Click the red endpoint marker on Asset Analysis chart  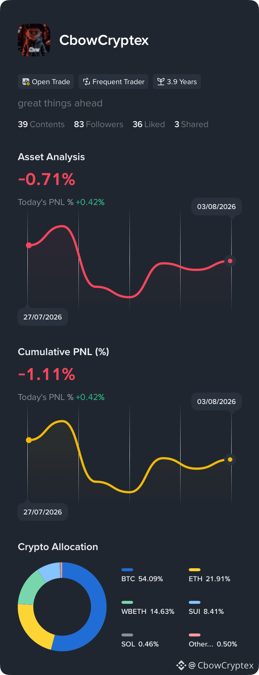230,261
